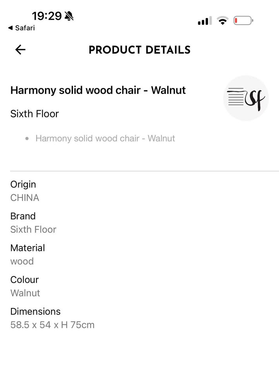Tap the silent mode bell icon
The height and width of the screenshot is (377, 279).
tap(69, 16)
